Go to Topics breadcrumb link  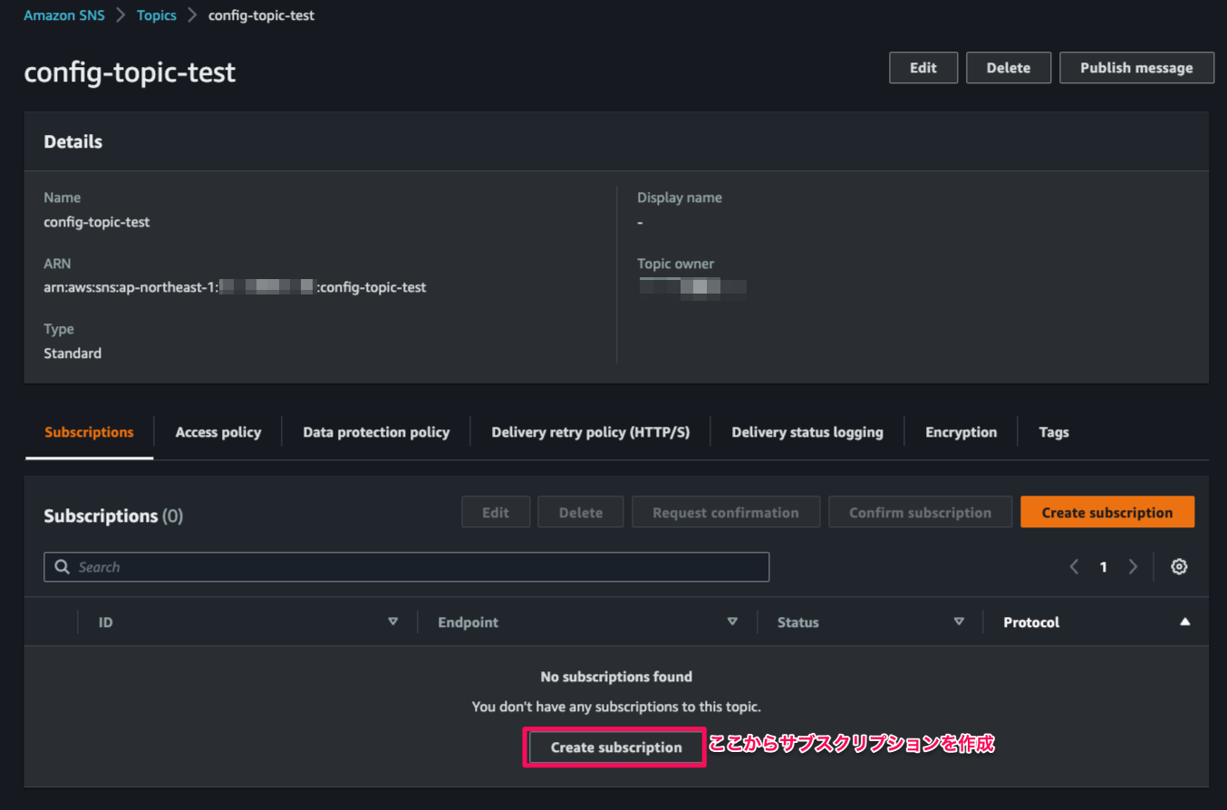157,15
